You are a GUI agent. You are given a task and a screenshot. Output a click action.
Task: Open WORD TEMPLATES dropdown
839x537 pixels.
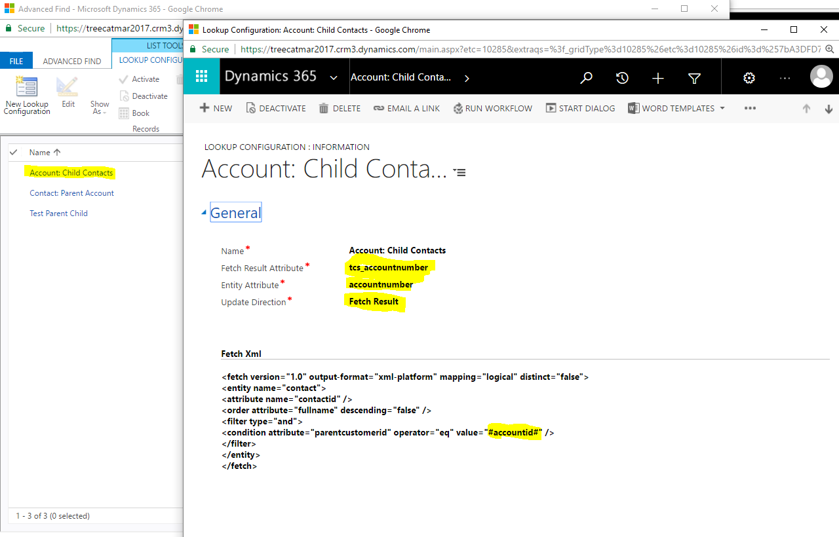pos(676,108)
